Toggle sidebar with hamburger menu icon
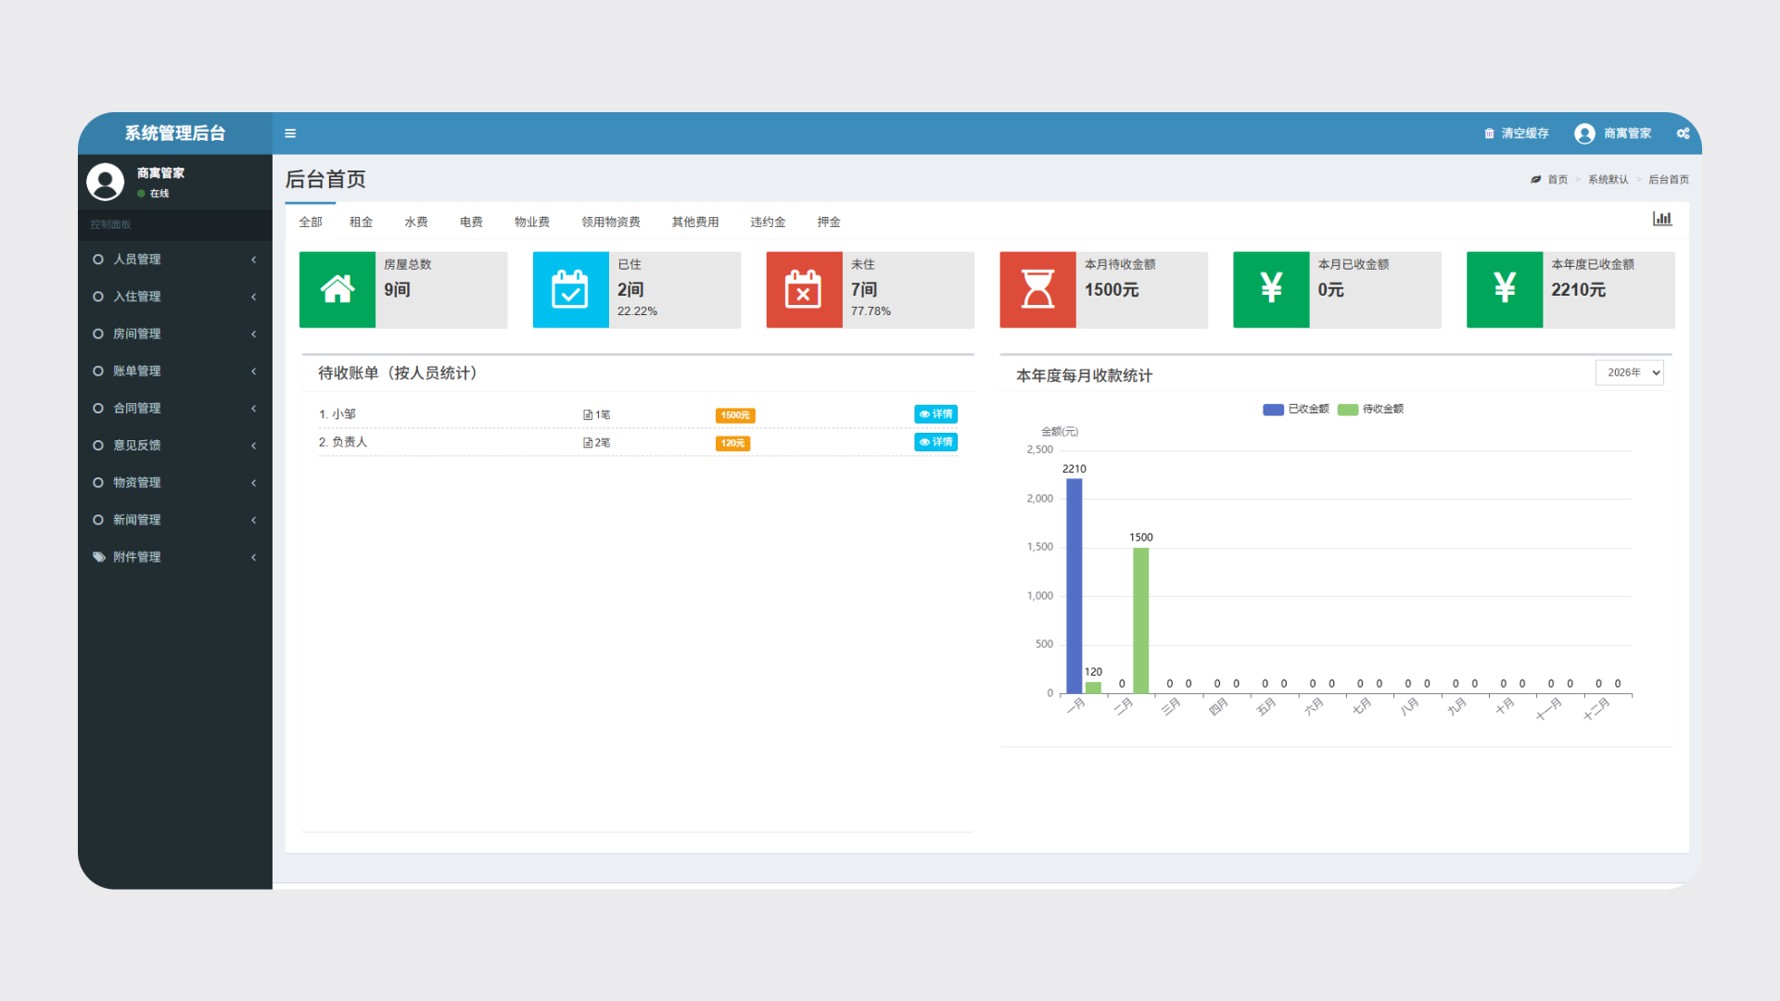 point(290,133)
